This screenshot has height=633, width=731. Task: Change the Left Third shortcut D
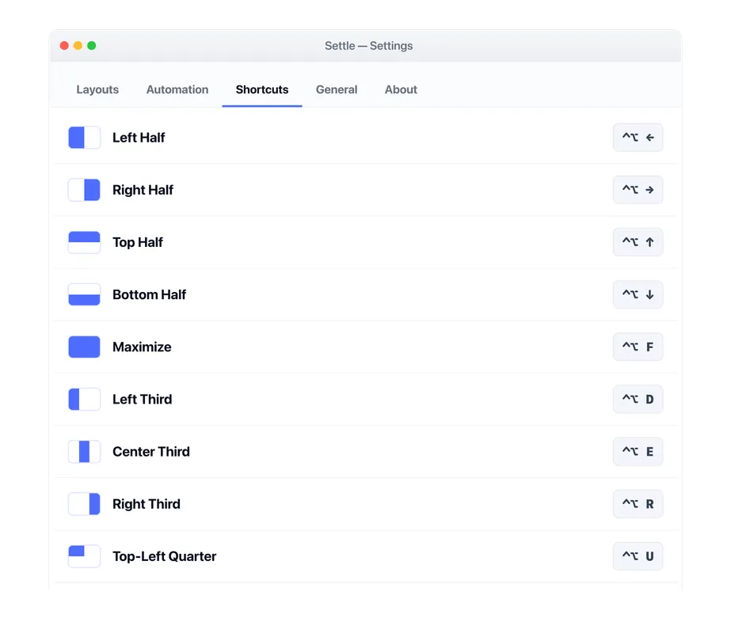[638, 399]
